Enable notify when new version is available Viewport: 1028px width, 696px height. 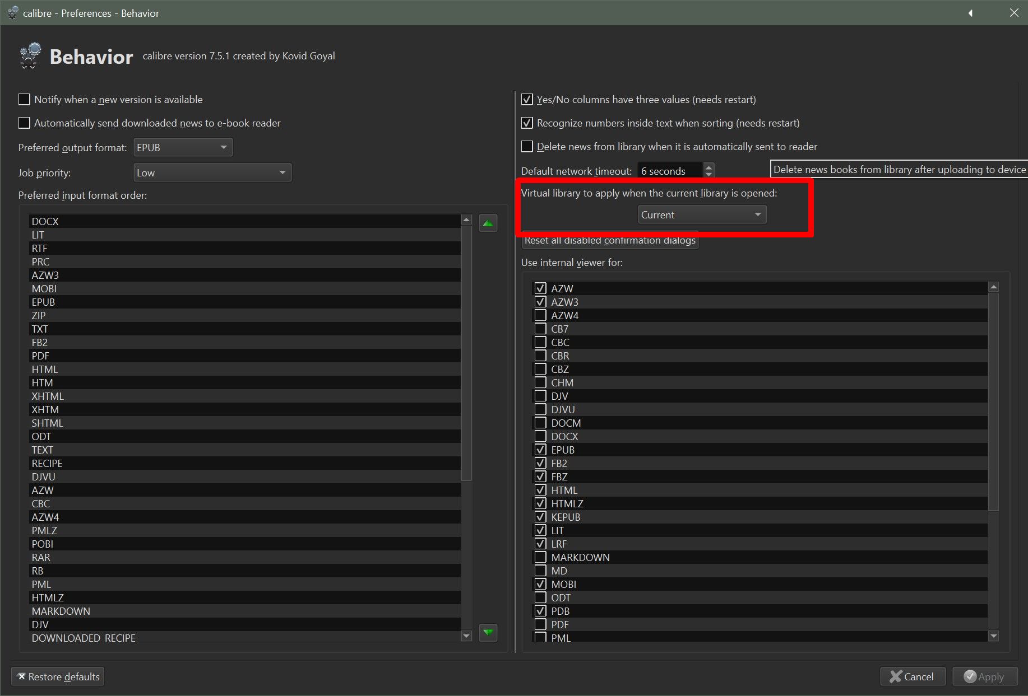pos(25,100)
